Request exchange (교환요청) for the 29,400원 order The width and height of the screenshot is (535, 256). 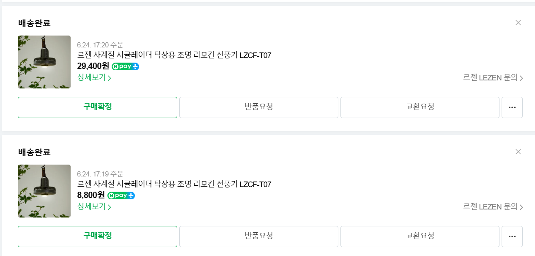[420, 107]
